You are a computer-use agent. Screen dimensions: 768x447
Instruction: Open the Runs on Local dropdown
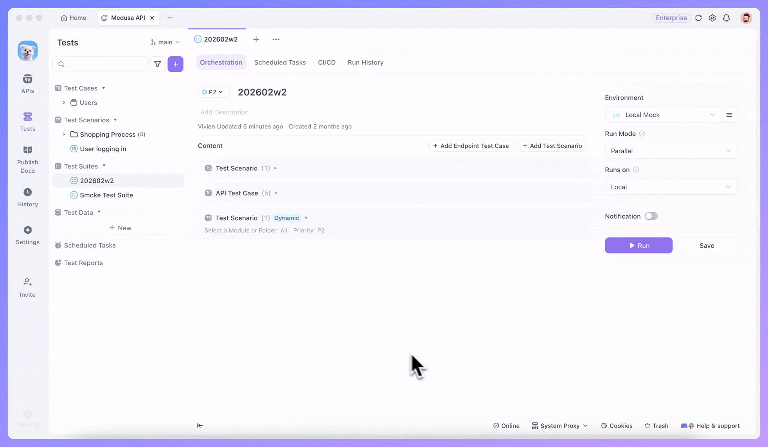pos(671,187)
